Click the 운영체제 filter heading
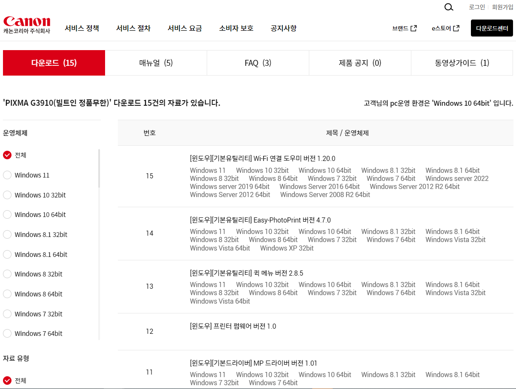The height and width of the screenshot is (389, 516). pos(15,133)
